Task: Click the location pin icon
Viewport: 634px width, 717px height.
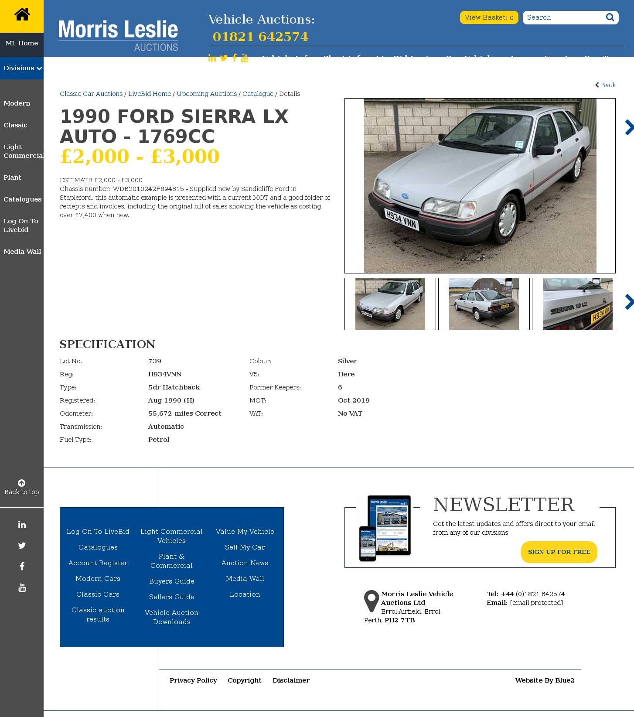Action: point(372,601)
